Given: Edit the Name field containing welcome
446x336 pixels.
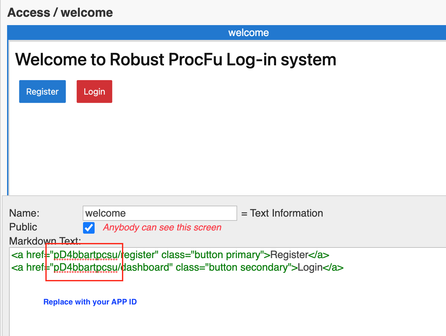Looking at the screenshot, I should (x=160, y=213).
